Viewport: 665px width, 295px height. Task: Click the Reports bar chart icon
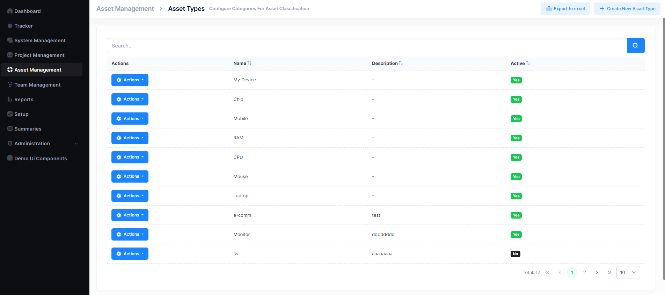[x=10, y=99]
